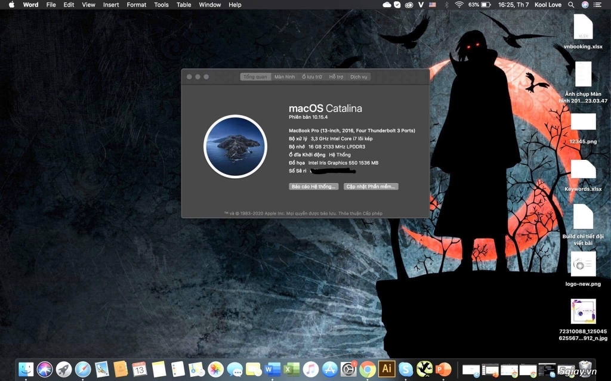Open Photos app in dock
The height and width of the screenshot is (381, 611).
point(215,369)
